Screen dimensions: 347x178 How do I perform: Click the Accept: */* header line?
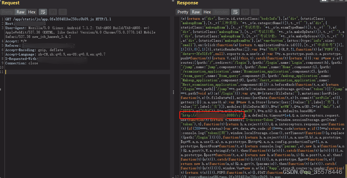point(16,41)
